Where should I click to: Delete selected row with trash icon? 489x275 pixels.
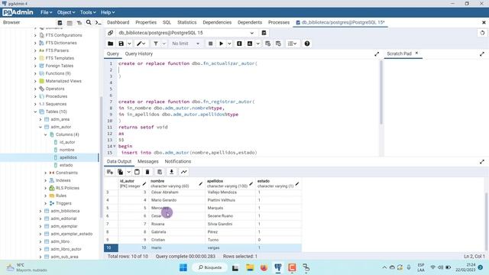click(147, 172)
